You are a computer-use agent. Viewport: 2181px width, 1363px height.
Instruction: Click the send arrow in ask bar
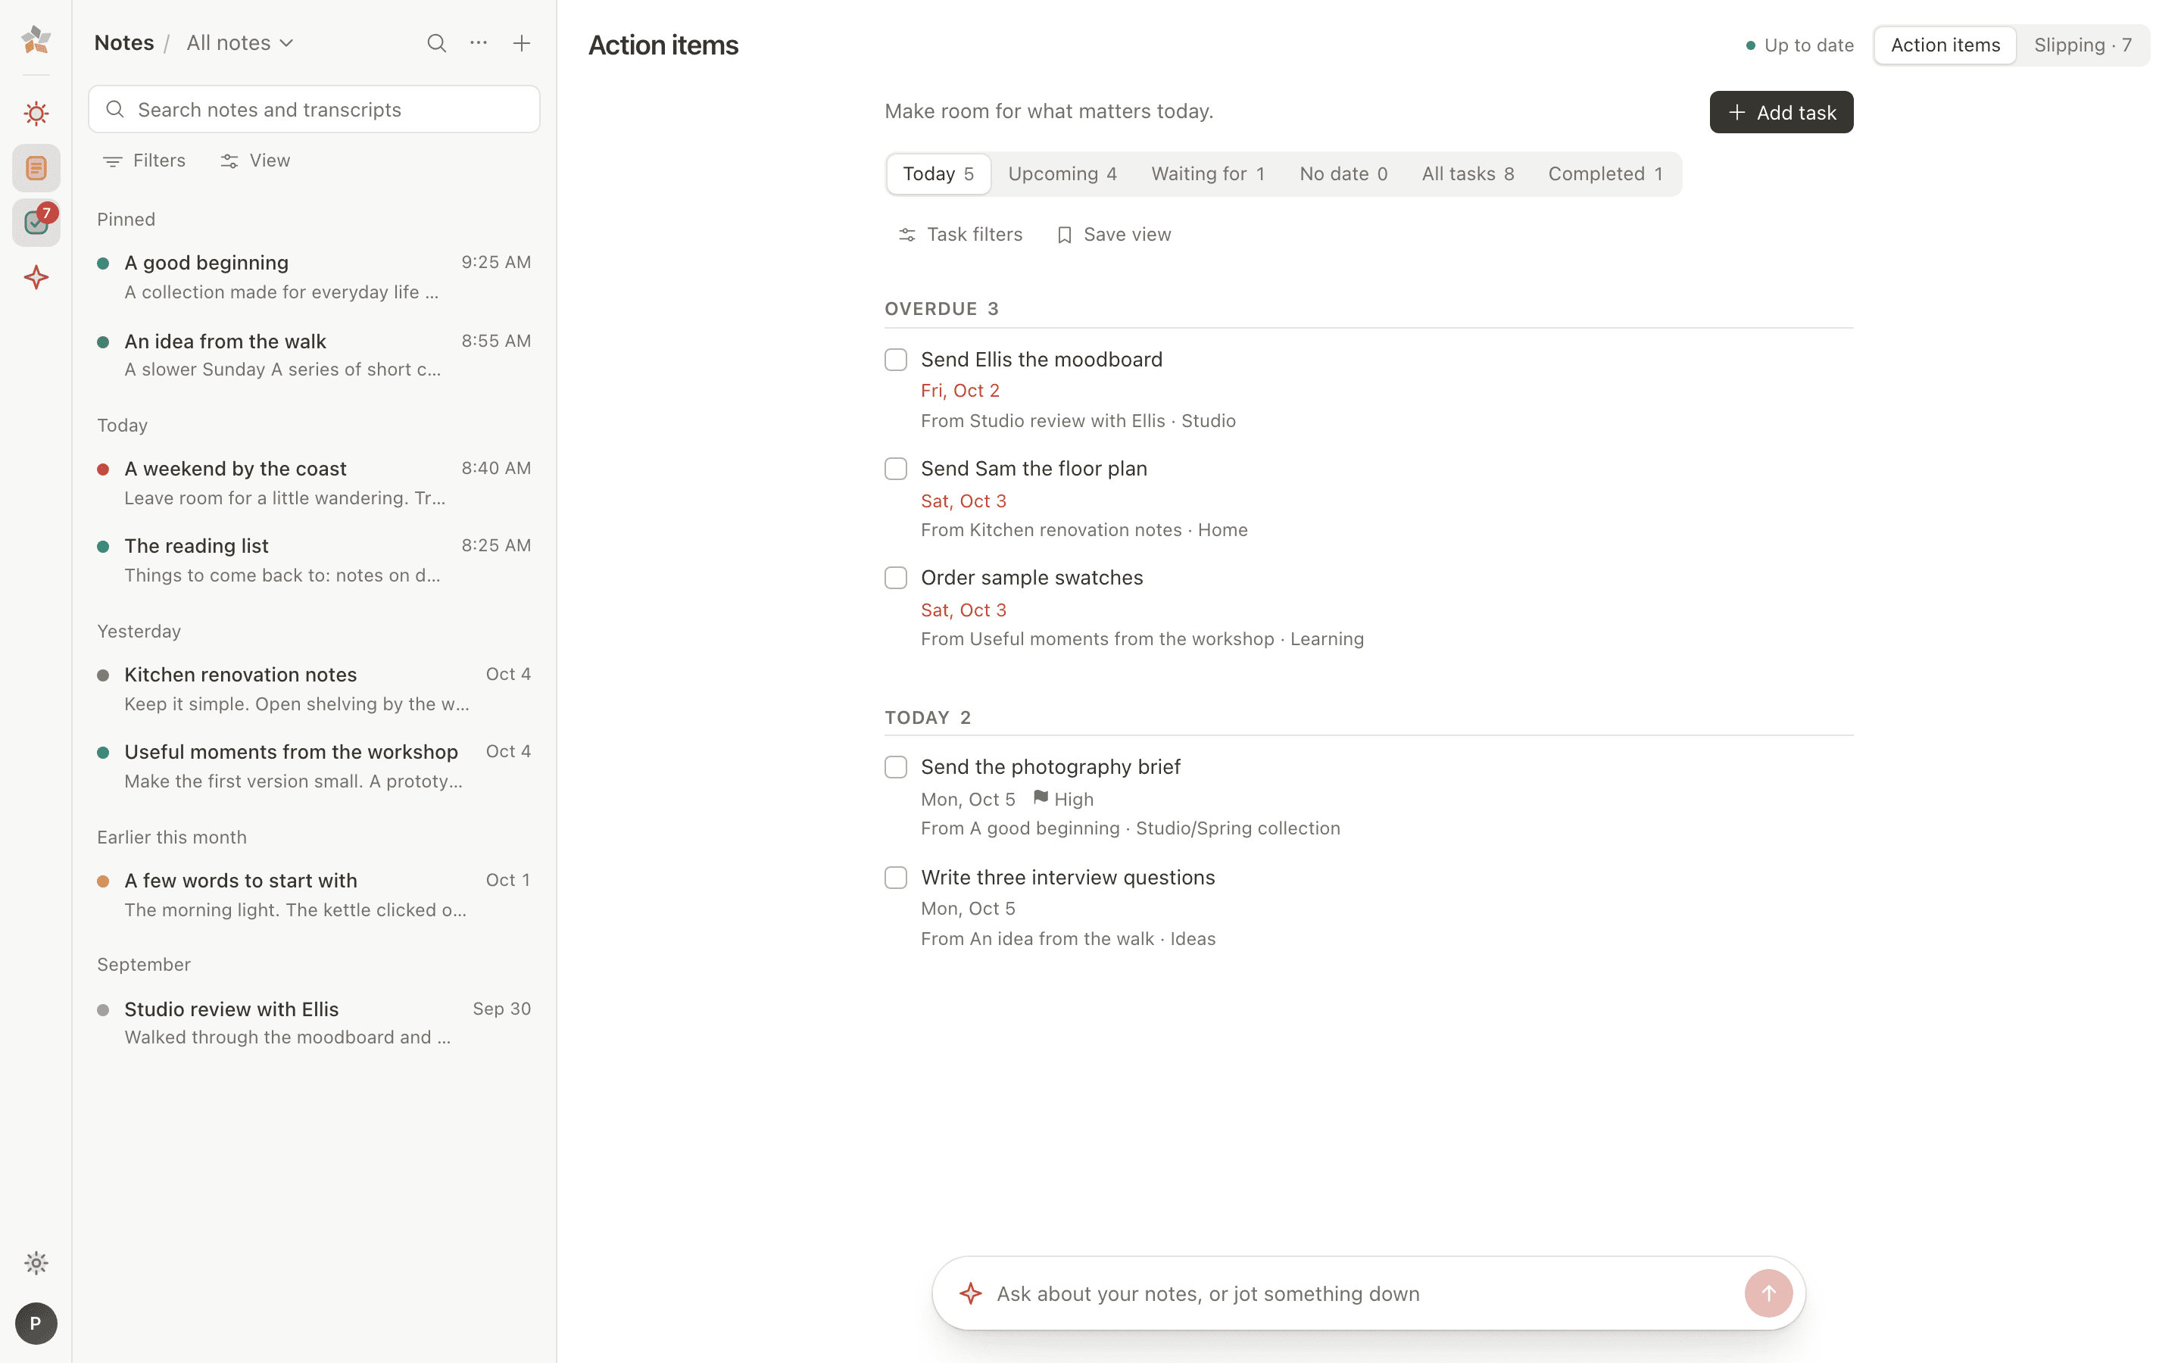(1768, 1293)
